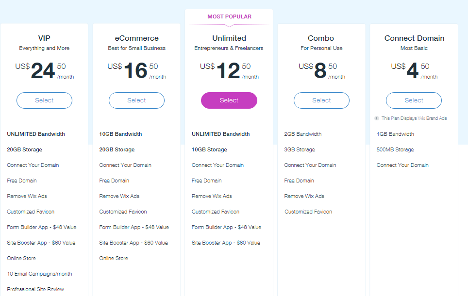
Task: Click 'Form Builder App - $48 Value' under VIP
Action: [x=42, y=227]
